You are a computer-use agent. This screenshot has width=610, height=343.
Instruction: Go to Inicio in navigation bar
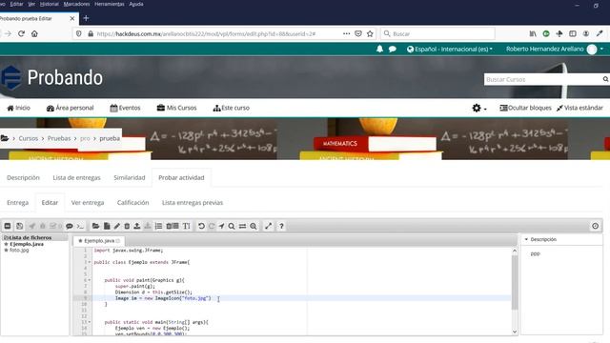(x=19, y=108)
